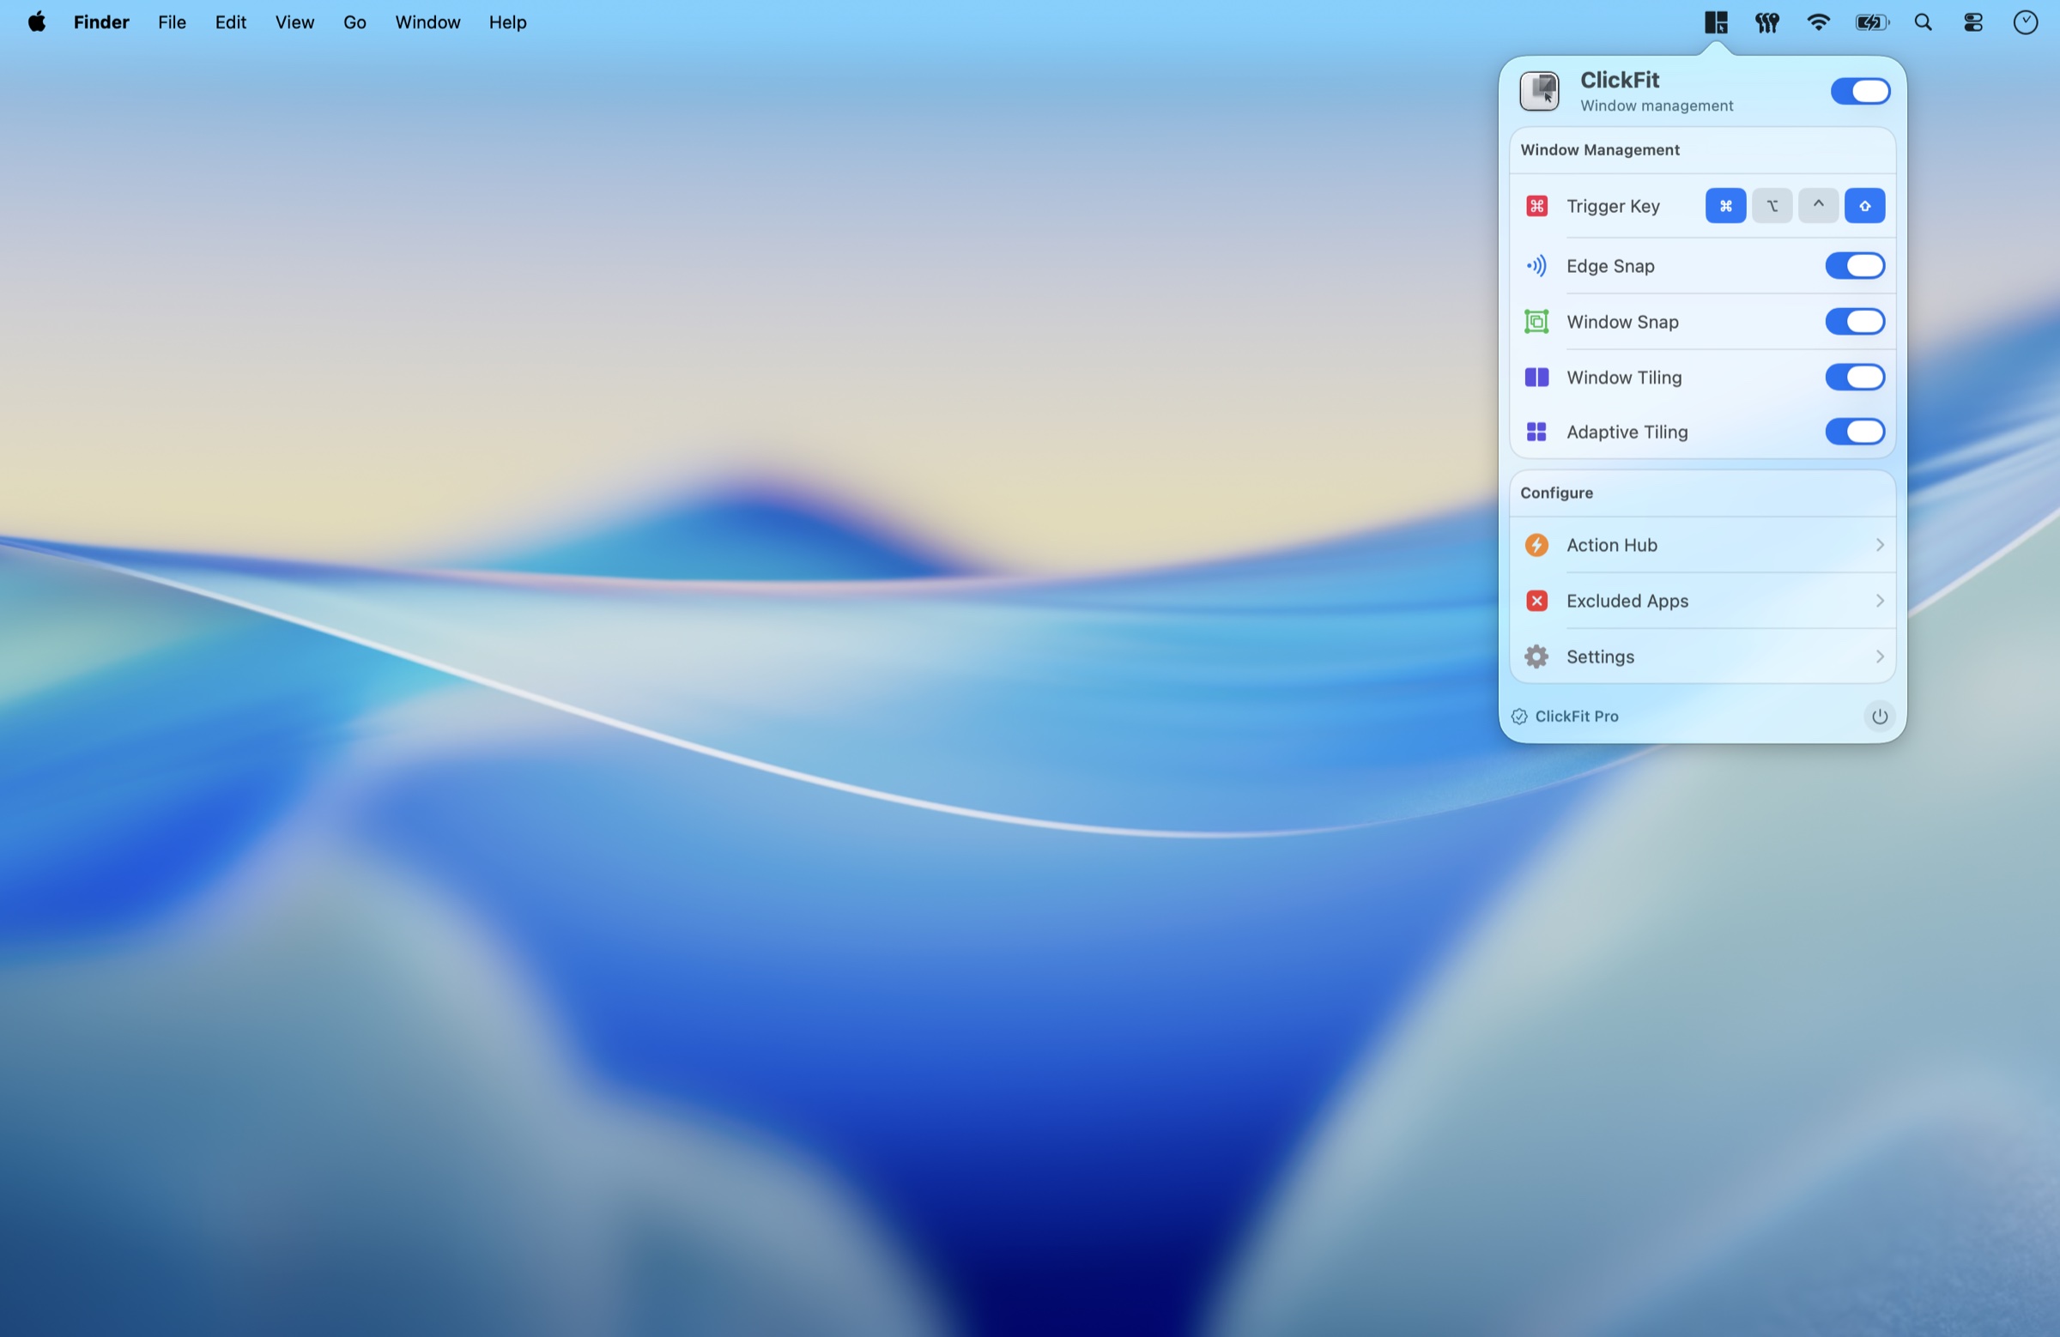Click the ClickFit app icon in the panel header
The image size is (2060, 1337).
click(x=1542, y=90)
